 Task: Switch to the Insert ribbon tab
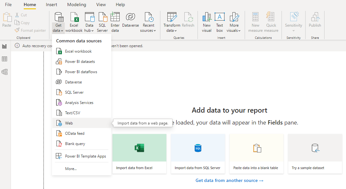pyautogui.click(x=51, y=4)
